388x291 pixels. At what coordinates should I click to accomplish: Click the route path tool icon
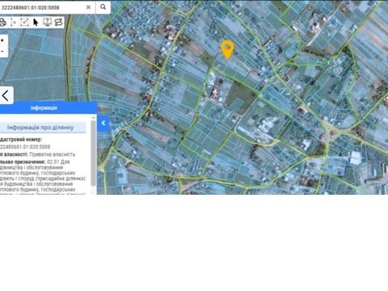click(x=58, y=23)
